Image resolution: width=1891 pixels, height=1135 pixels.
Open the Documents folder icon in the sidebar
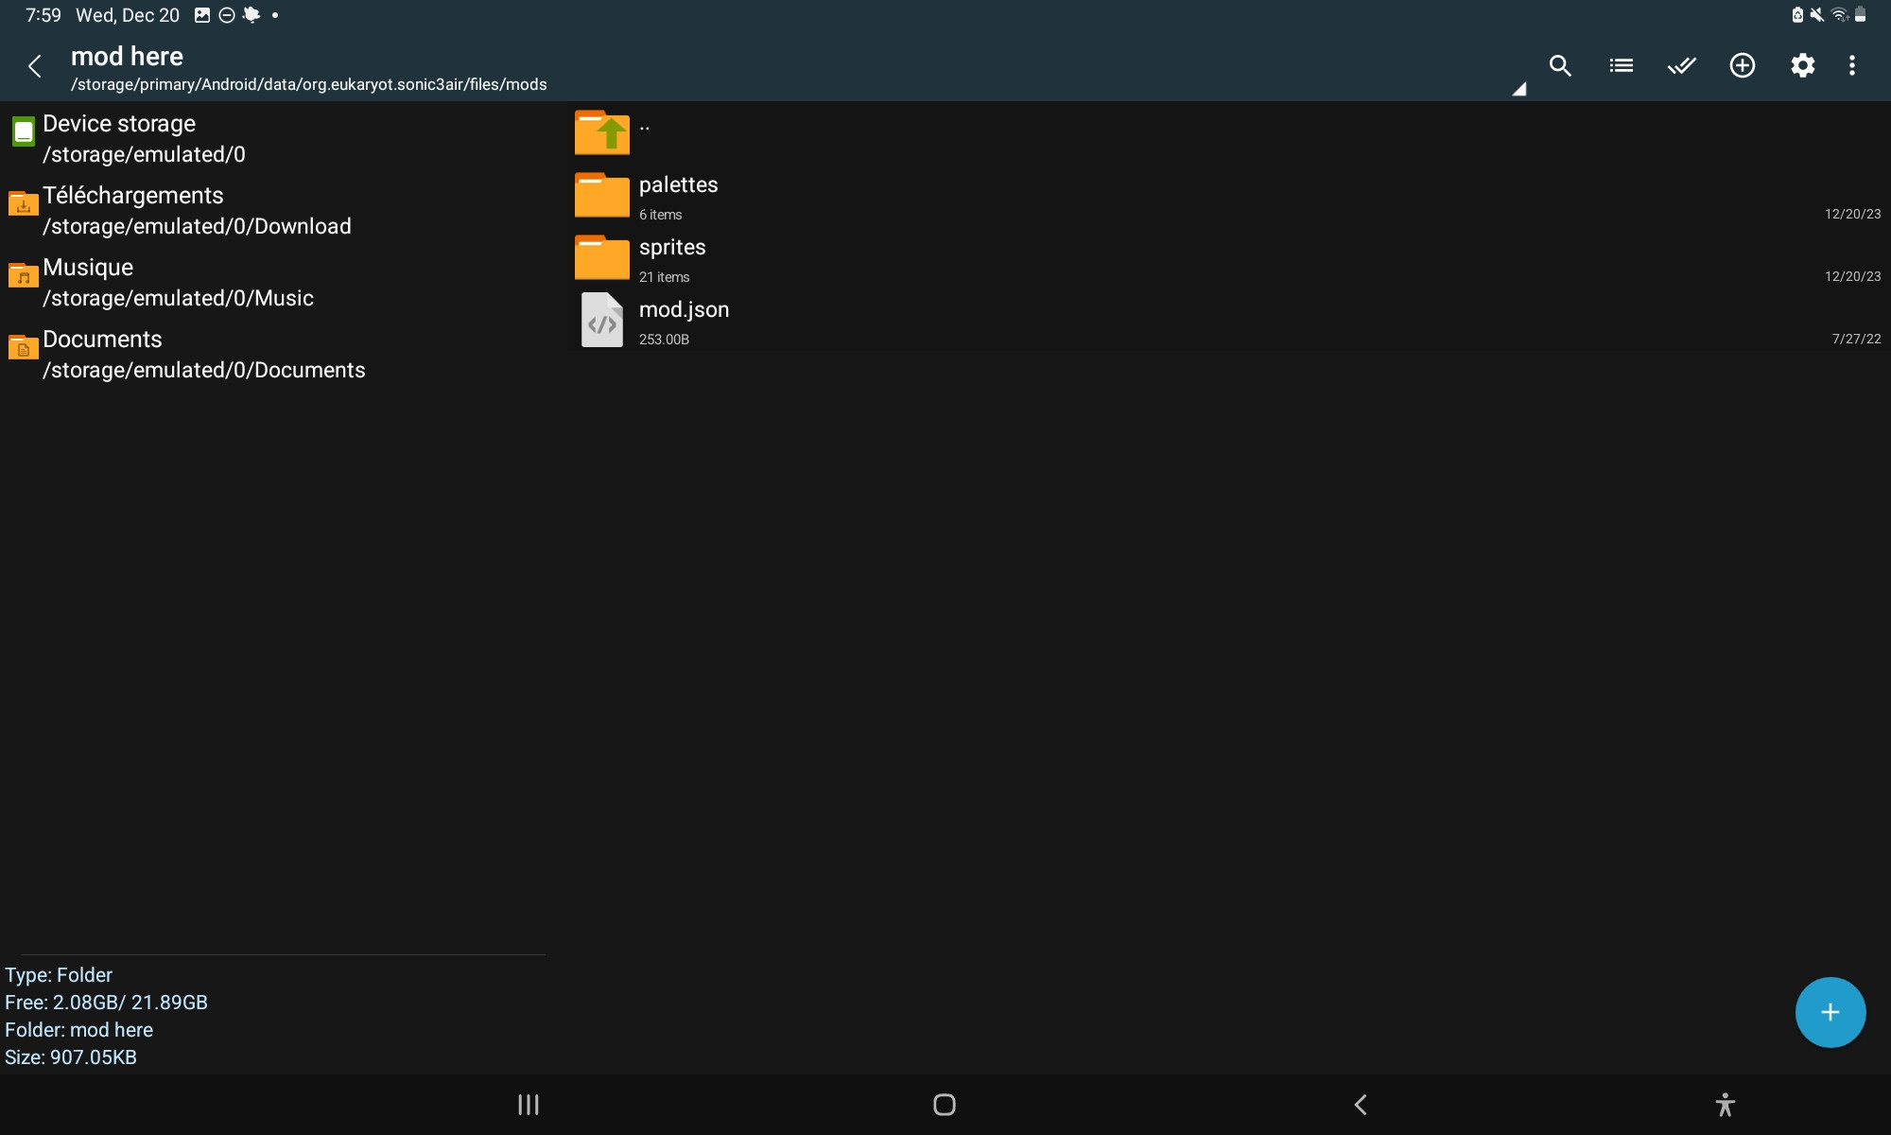(24, 347)
